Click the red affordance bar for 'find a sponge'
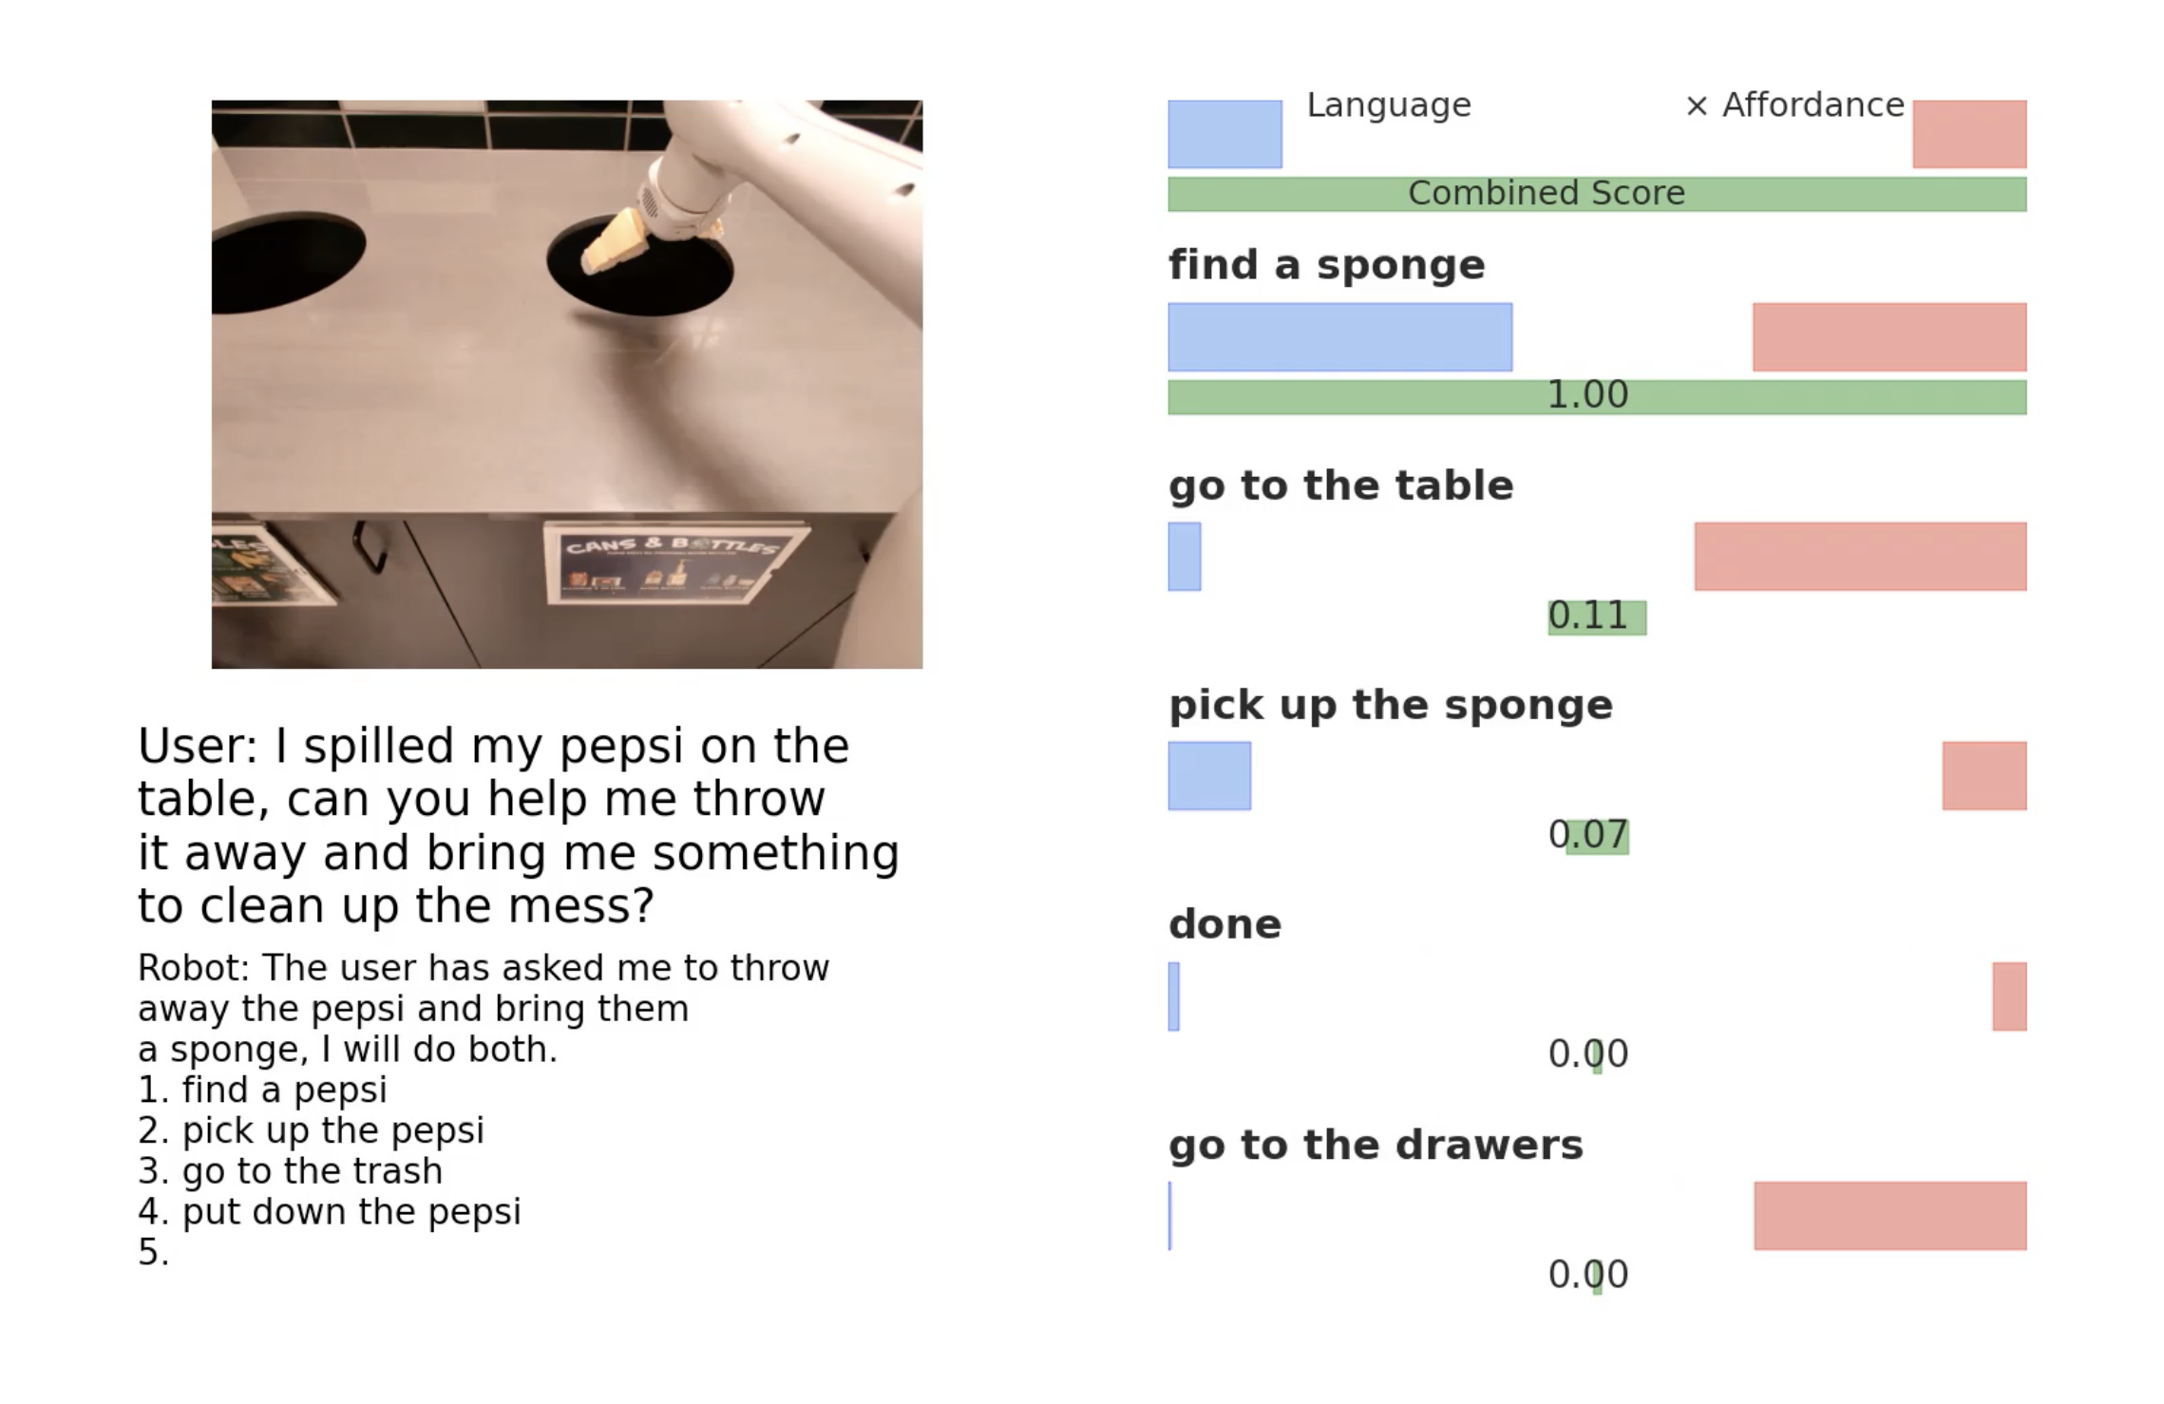 tap(1889, 337)
